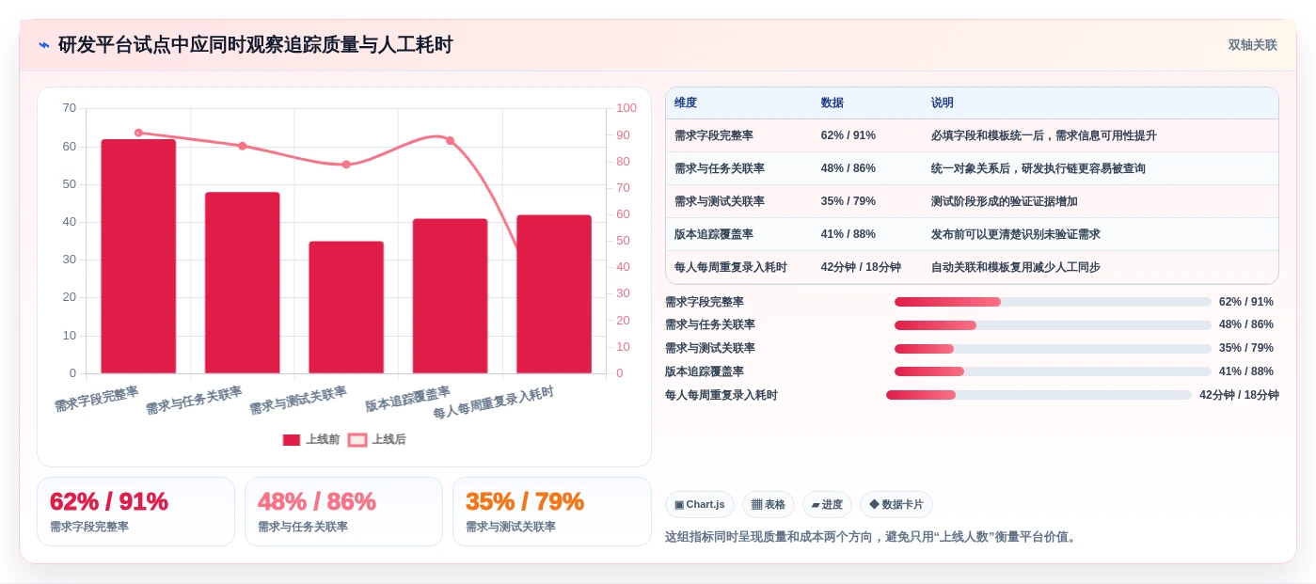Click the 表格 tag chip
Image resolution: width=1316 pixels, height=584 pixels.
pyautogui.click(x=769, y=505)
